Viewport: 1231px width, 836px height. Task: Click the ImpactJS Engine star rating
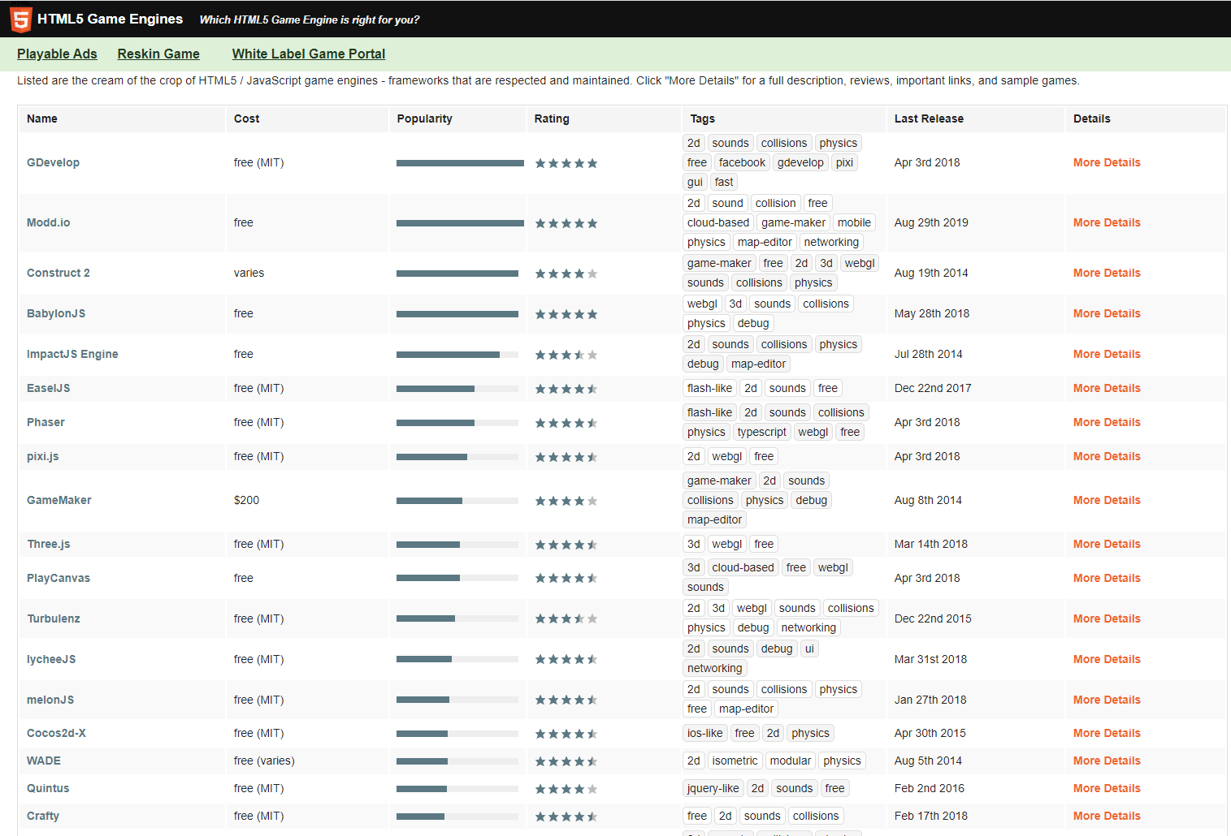click(566, 355)
